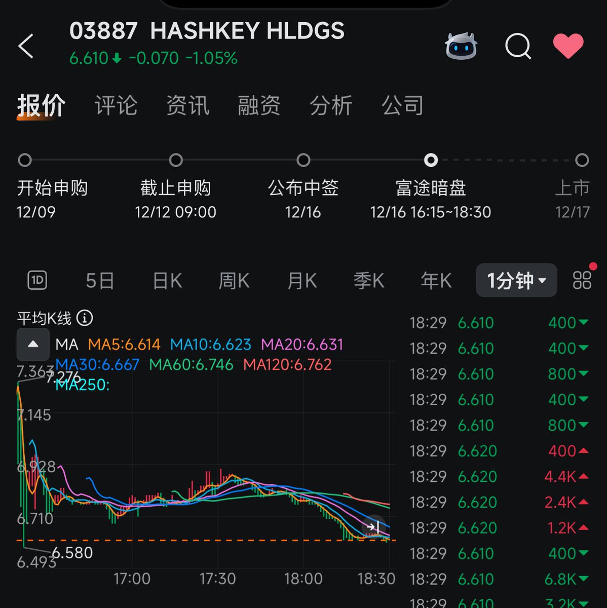The height and width of the screenshot is (608, 607).
Task: Toggle the 5日 five-day chart view
Action: 99,280
